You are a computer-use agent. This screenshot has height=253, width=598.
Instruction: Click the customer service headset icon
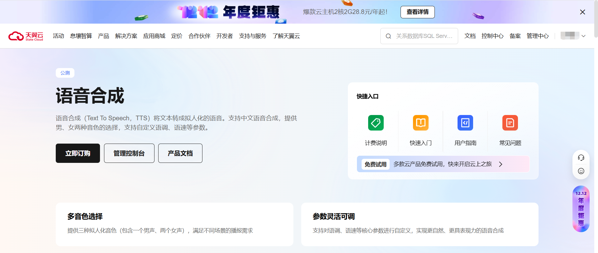pyautogui.click(x=581, y=158)
